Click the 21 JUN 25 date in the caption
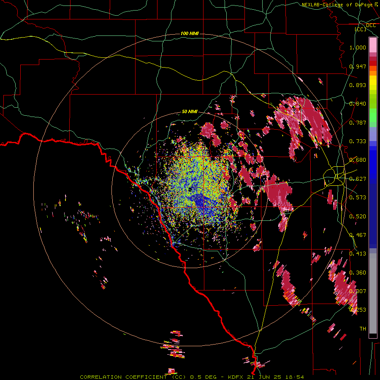This screenshot has height=380, width=380. tap(265, 377)
